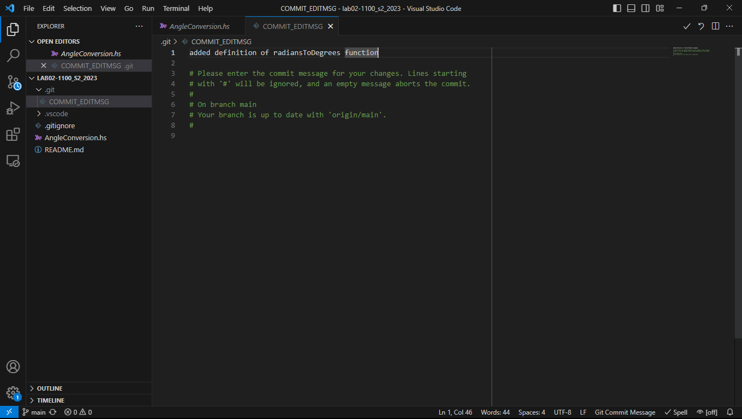
Task: Click COMMIT_EDITMSG breadcrumb segment
Action: pos(221,41)
